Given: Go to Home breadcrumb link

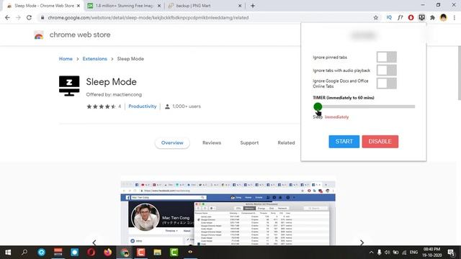Looking at the screenshot, I should tap(66, 59).
